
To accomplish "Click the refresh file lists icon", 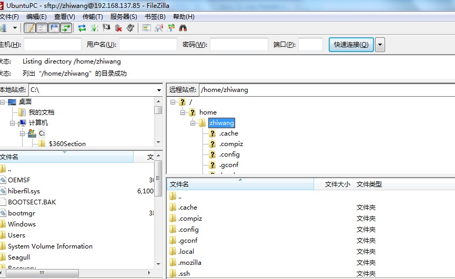I will pyautogui.click(x=82, y=28).
